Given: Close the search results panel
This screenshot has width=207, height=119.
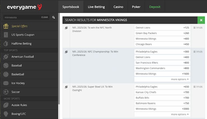Looking at the screenshot, I should (x=201, y=20).
